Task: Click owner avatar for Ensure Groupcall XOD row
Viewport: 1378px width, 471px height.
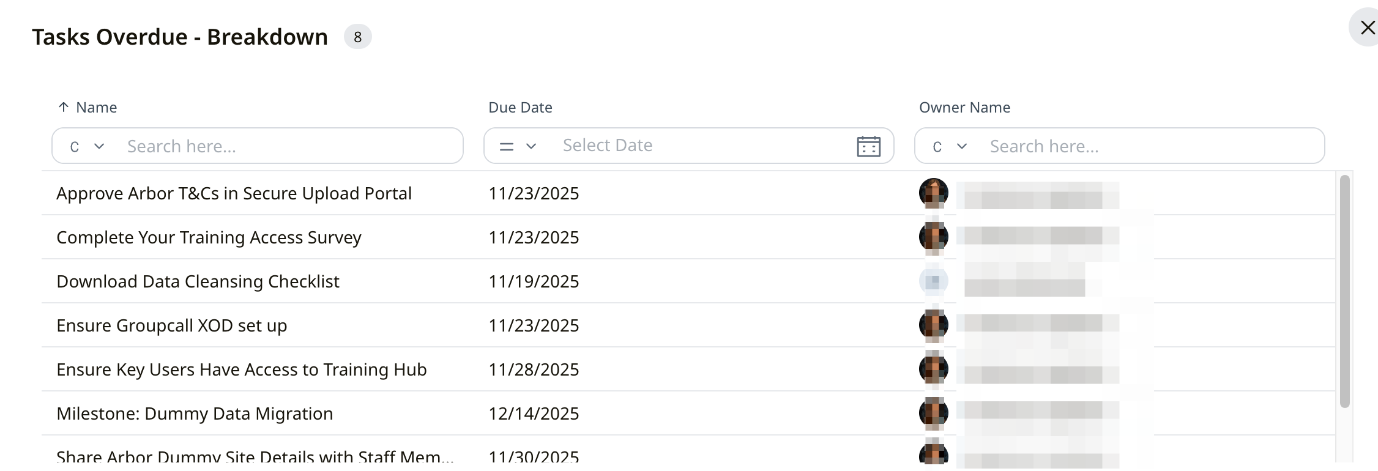Action: (x=933, y=325)
